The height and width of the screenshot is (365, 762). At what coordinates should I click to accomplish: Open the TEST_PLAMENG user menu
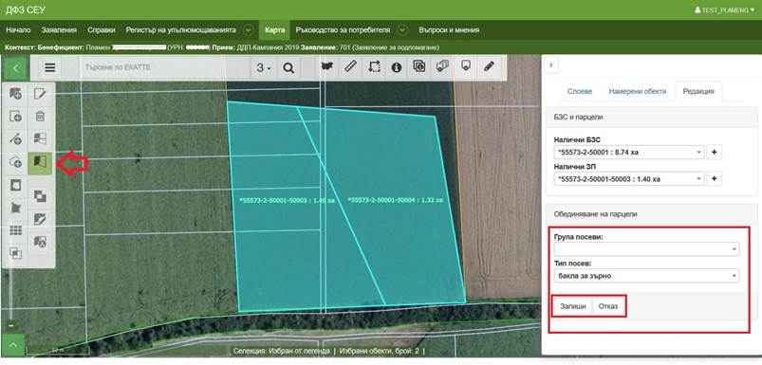tap(725, 9)
